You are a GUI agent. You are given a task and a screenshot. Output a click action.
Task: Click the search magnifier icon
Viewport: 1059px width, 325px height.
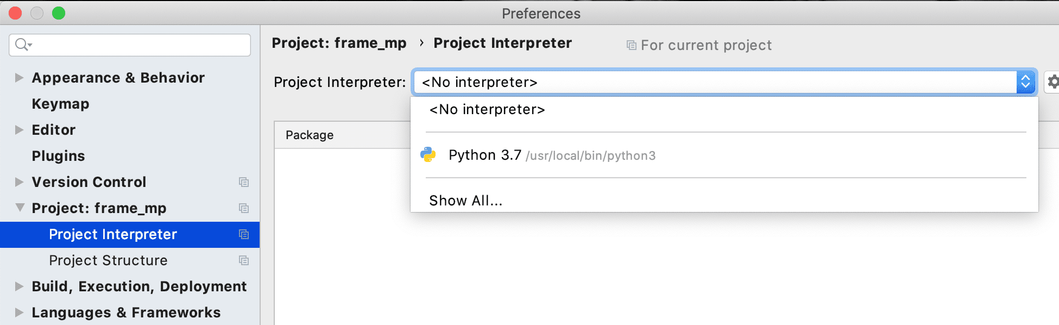click(x=22, y=45)
